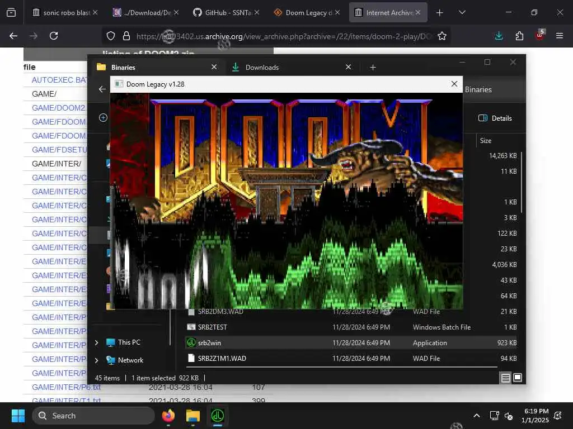The image size is (573, 429).
Task: Go back in File Explorer
Action: 102,89
